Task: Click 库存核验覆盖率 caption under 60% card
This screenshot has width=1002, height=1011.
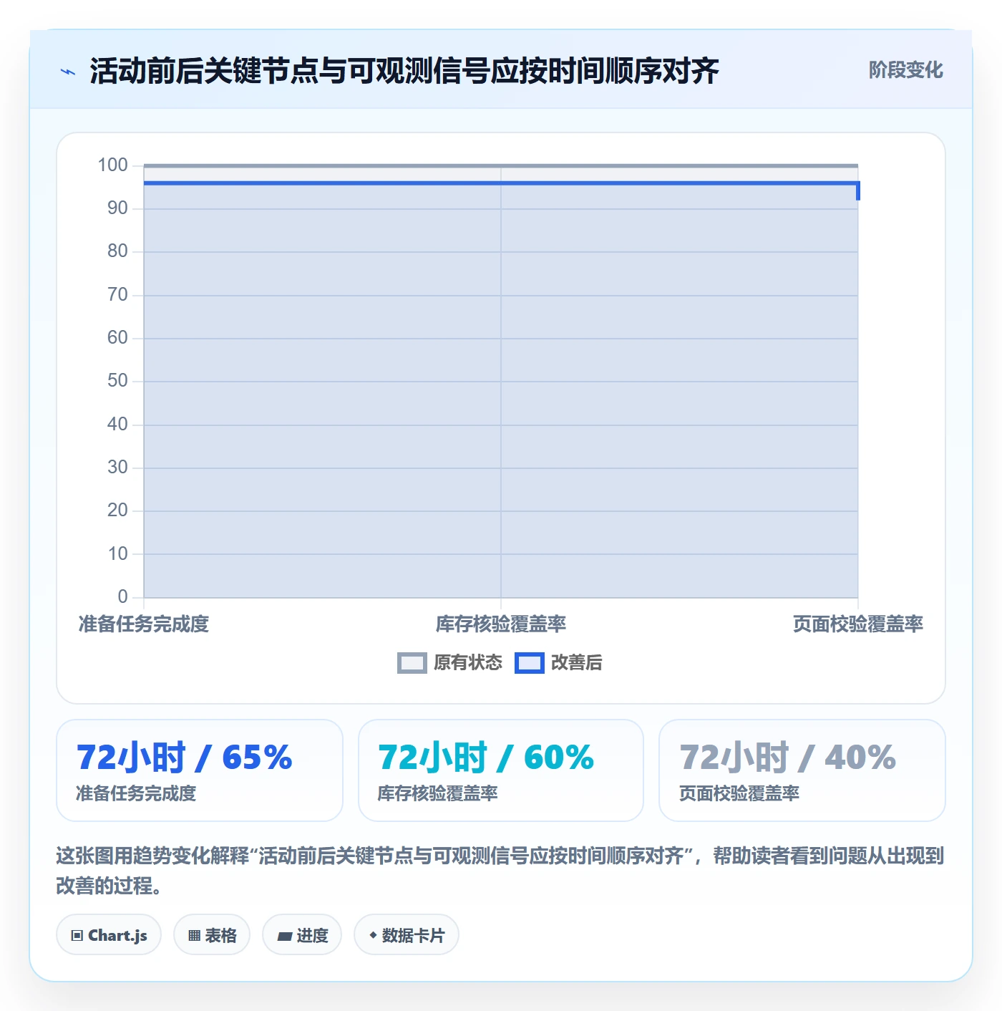Action: 438,793
